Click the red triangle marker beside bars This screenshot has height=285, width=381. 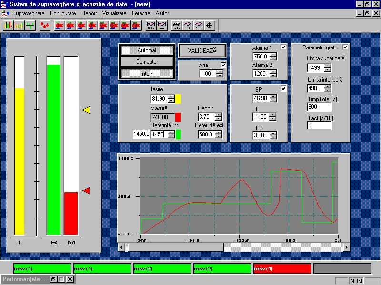tap(86, 190)
